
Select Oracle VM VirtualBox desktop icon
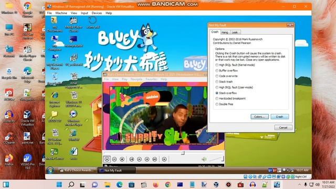[27, 118]
